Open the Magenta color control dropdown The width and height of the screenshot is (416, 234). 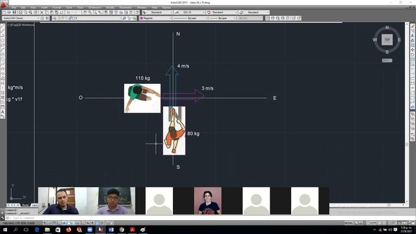point(155,18)
